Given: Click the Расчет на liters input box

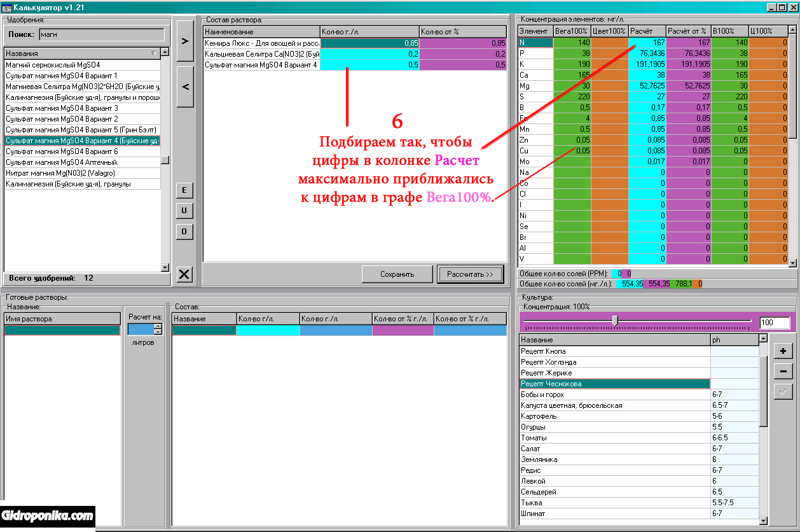Looking at the screenshot, I should click(141, 329).
